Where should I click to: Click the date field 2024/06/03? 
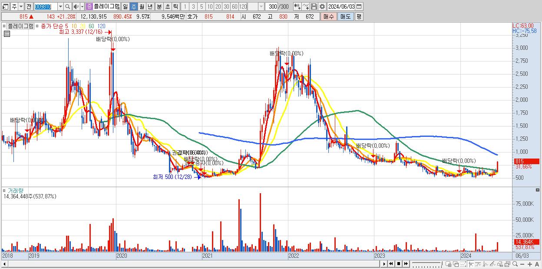(x=341, y=6)
